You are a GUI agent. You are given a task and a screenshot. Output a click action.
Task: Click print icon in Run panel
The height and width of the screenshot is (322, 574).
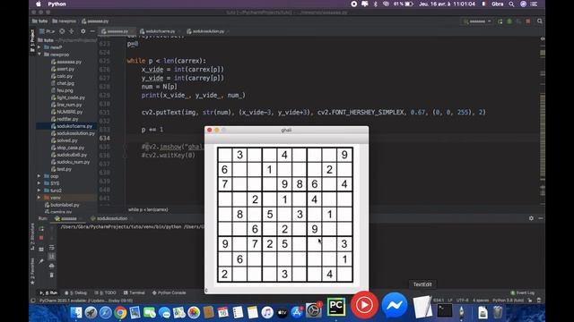coord(52,266)
